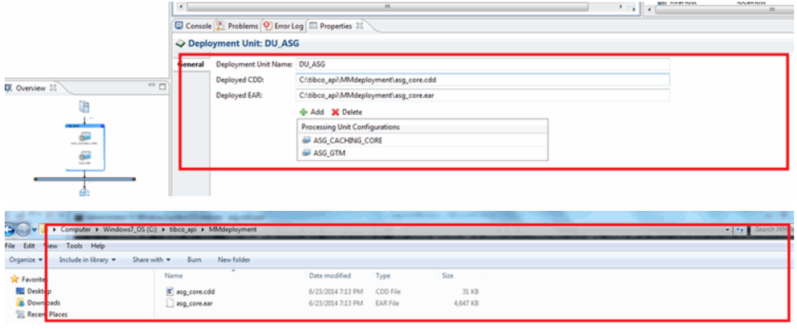
Task: Open Desktop in the navigation pane
Action: 34,291
